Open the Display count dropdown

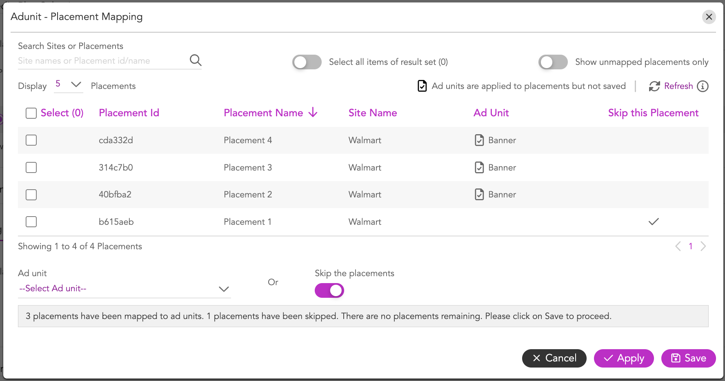click(69, 84)
